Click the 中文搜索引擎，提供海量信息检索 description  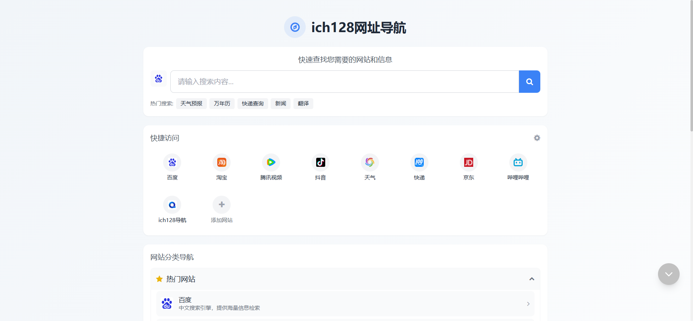219,308
